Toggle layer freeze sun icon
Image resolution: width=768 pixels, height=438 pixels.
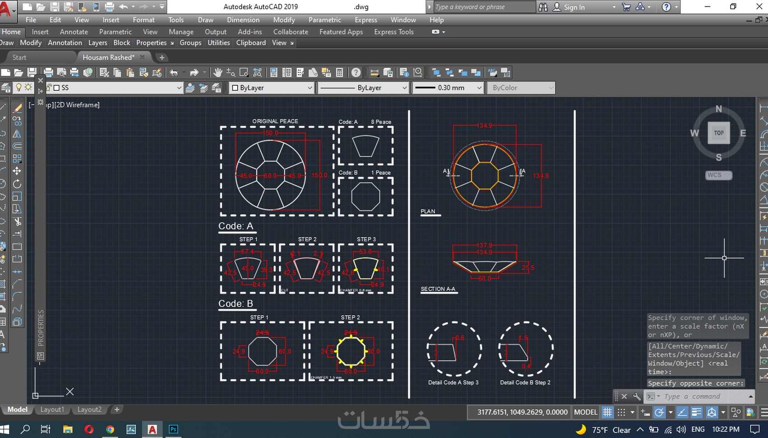[28, 87]
